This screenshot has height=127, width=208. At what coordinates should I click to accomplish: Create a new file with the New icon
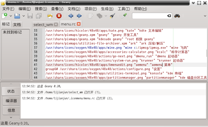coord(4,16)
